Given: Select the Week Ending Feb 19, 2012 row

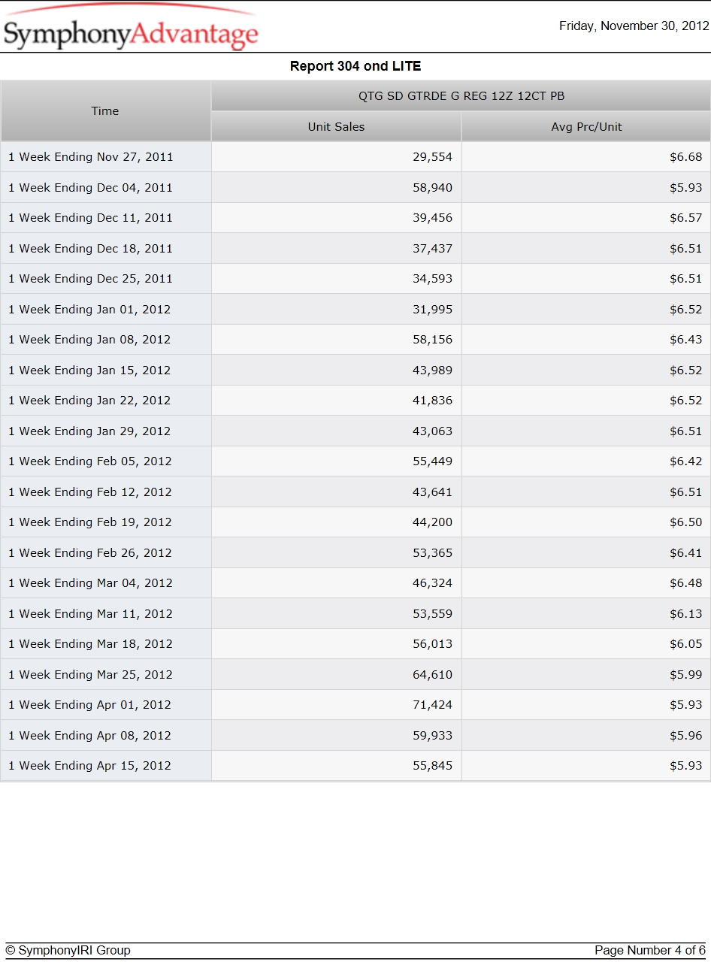Looking at the screenshot, I should coord(355,522).
